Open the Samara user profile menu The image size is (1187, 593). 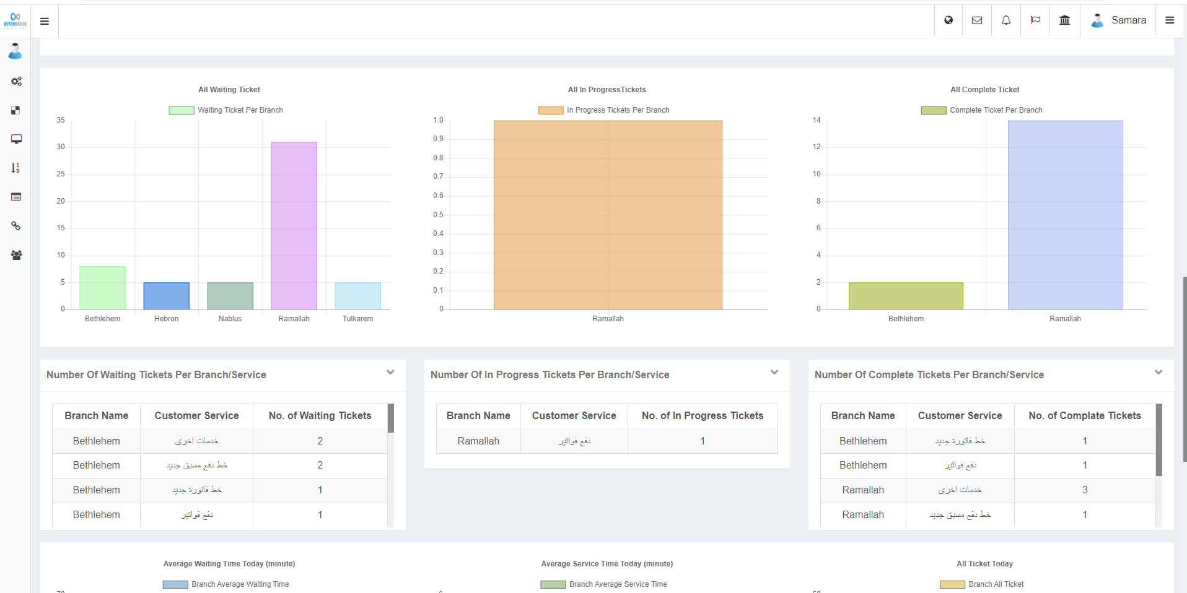tap(1118, 20)
